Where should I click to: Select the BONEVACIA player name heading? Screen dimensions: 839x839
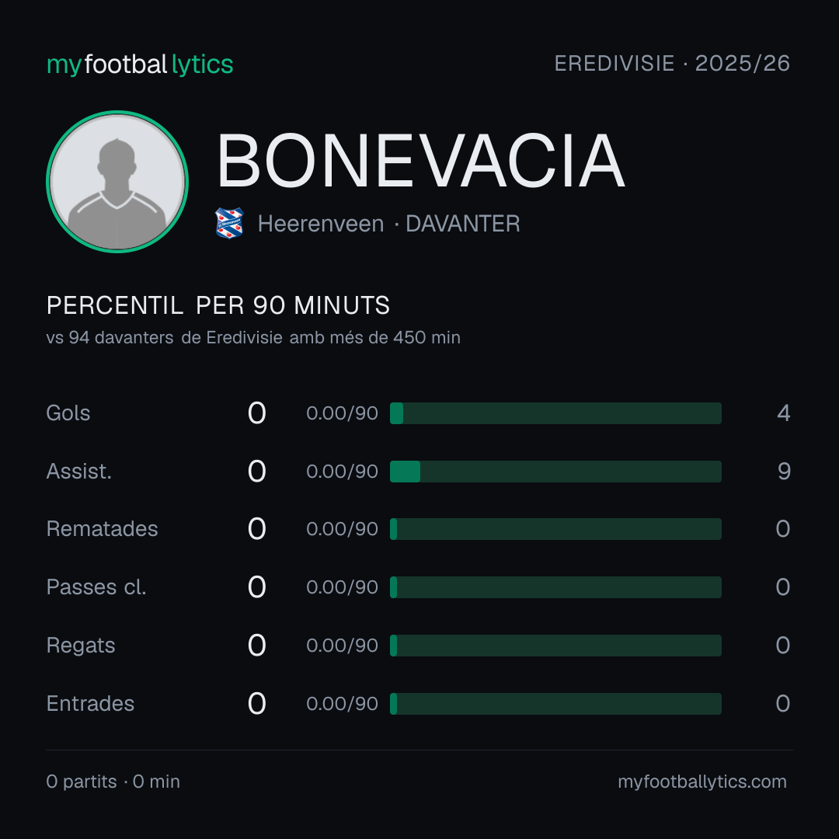point(420,161)
